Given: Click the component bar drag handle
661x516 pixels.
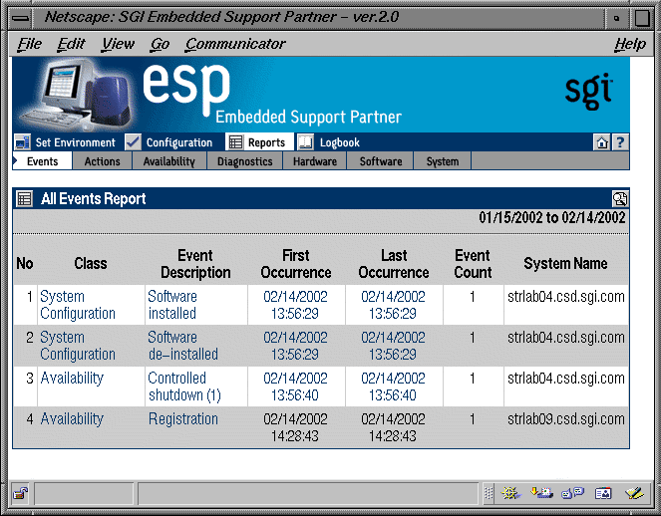Looking at the screenshot, I should click(x=489, y=493).
